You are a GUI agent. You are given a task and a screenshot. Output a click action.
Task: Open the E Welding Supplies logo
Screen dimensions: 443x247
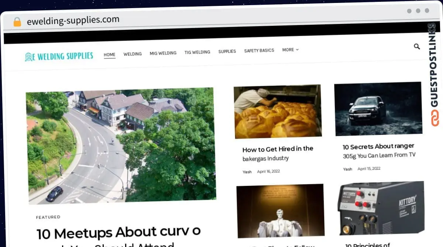click(x=59, y=56)
